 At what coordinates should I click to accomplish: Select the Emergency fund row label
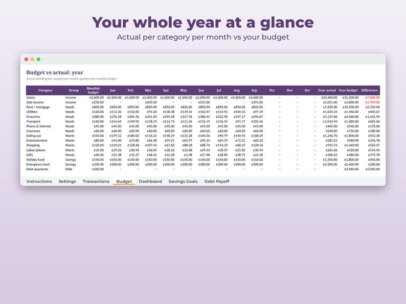(x=38, y=165)
